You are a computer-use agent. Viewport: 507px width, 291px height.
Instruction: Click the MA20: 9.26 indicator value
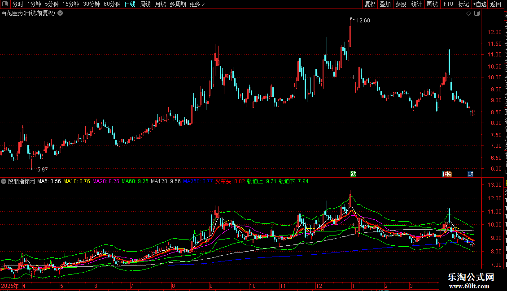tap(106, 181)
